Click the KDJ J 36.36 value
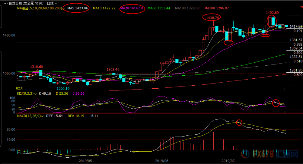Image resolution: width=303 pixels, height=164 pixels. pos(78,93)
